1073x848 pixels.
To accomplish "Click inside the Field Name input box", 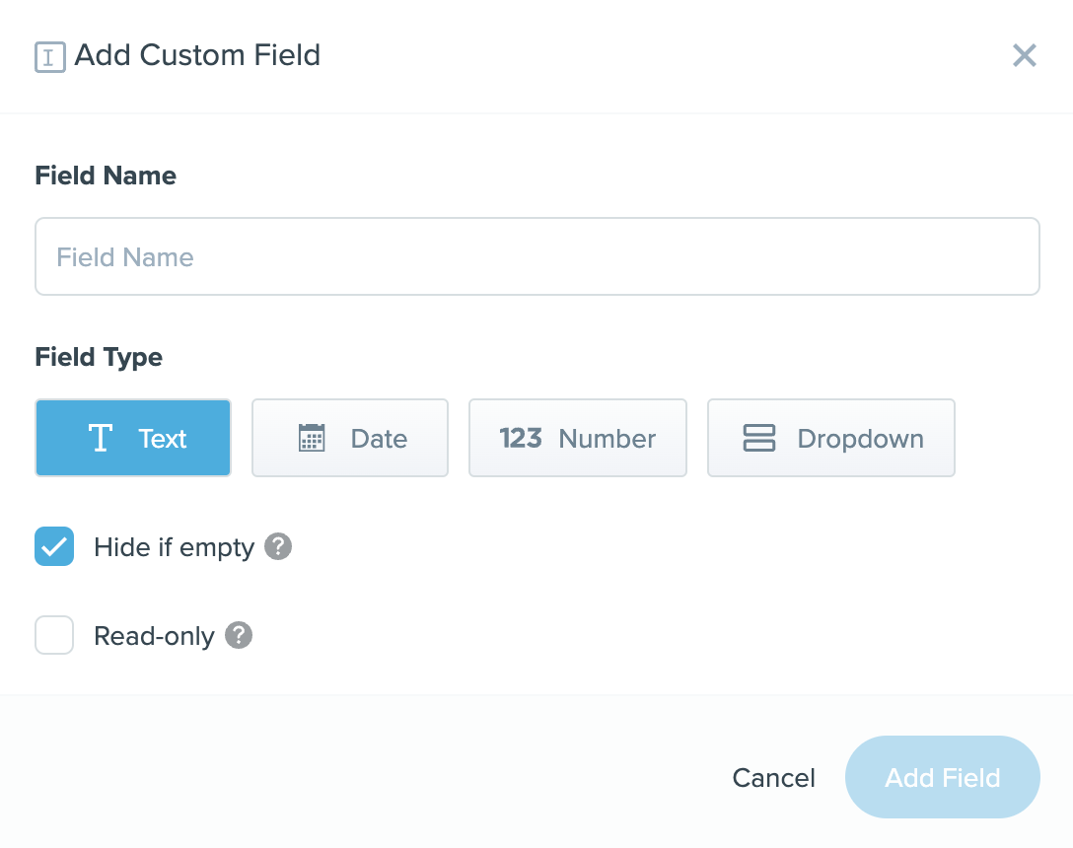I will click(536, 256).
